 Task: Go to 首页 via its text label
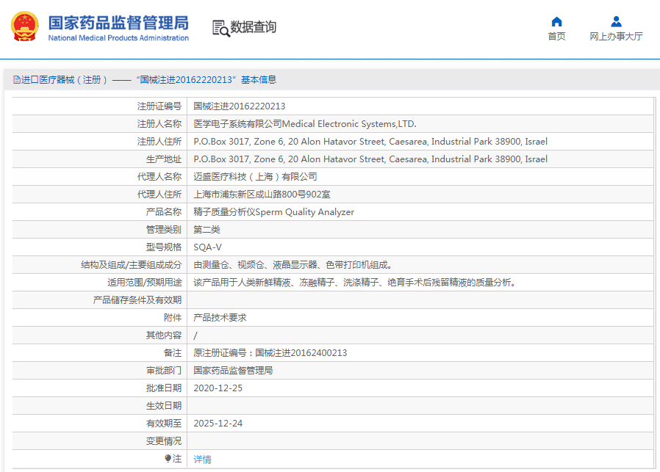[556, 37]
